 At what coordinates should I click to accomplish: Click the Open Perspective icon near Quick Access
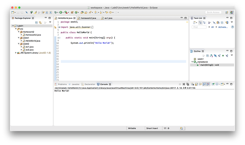click(x=227, y=12)
